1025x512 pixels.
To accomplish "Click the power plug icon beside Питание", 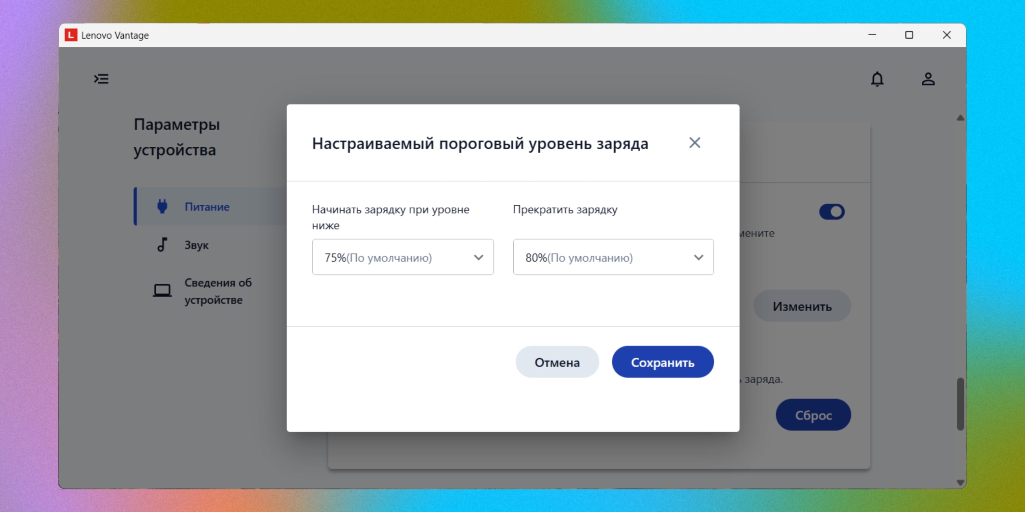I will pos(162,206).
